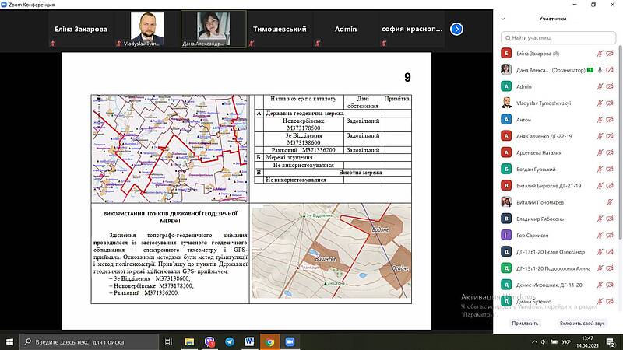
Task: Click camera-off icon for Vladyslav Tymoshevskyi
Action: 610,103
